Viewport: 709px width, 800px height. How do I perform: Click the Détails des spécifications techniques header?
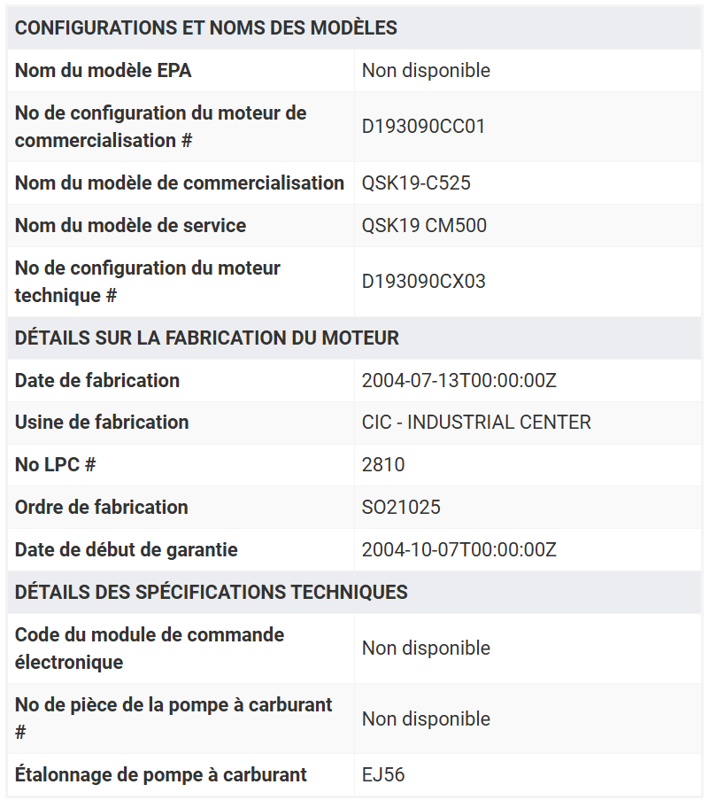[x=211, y=593]
